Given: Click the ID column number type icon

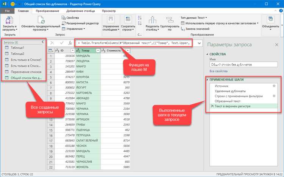Looking at the screenshot, I should coord(57,51).
